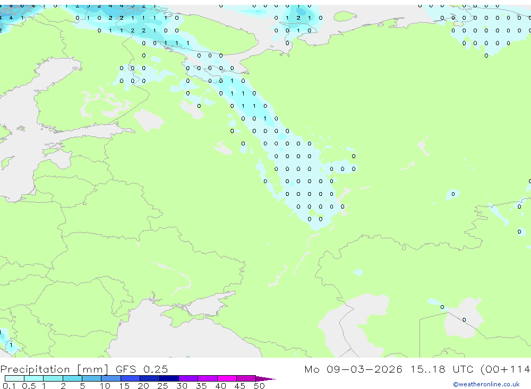This screenshot has height=389, width=531.
Task: Click the legend value '0.5'
Action: (29, 386)
